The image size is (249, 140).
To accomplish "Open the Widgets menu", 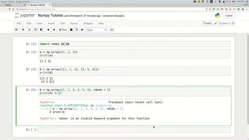I will coord(88,23).
